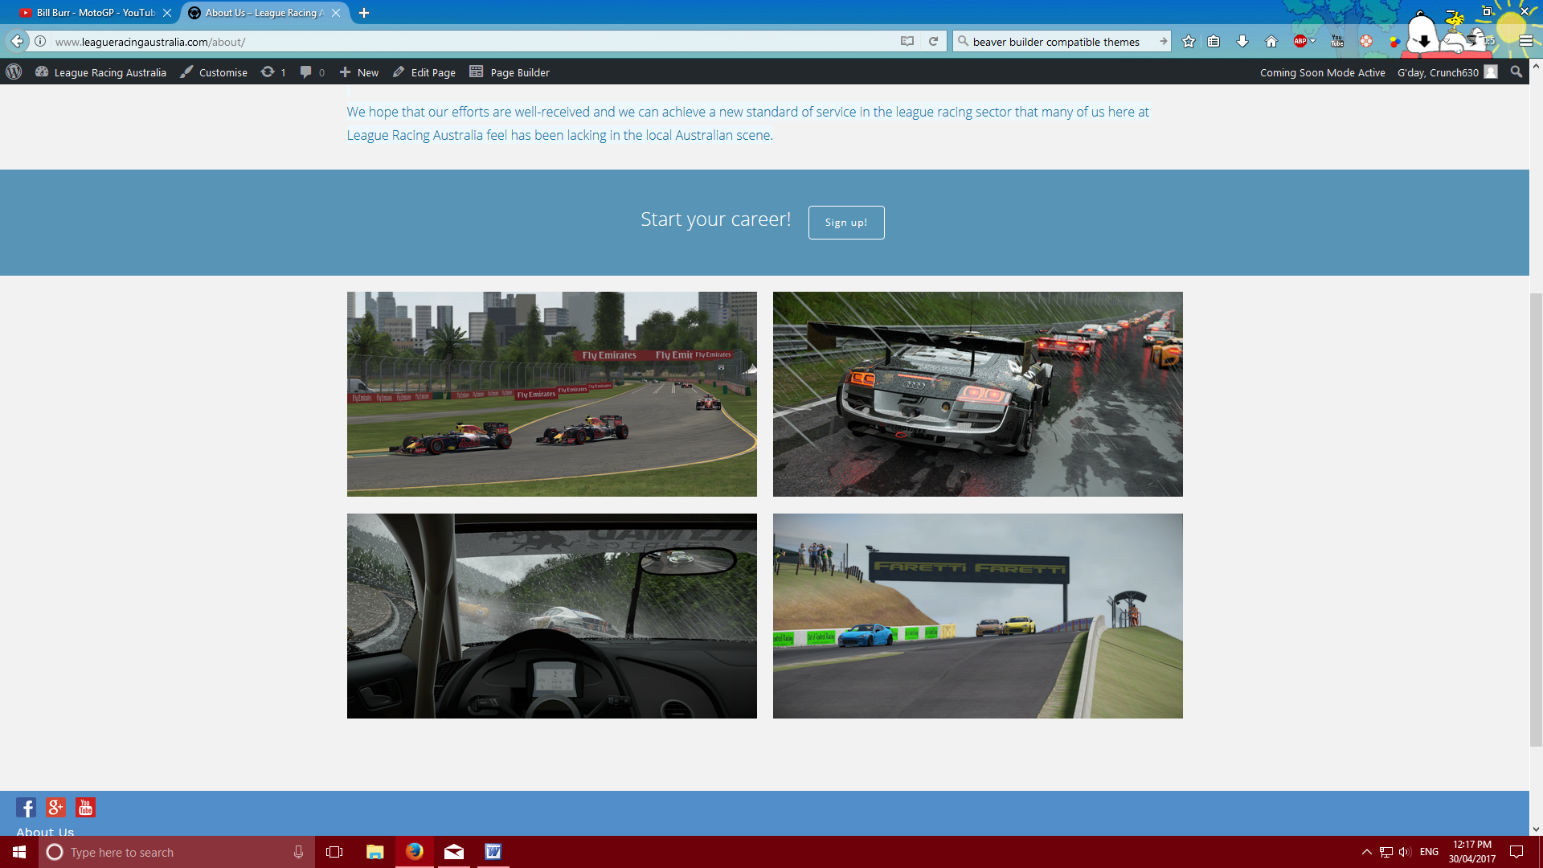This screenshot has width=1543, height=868.
Task: Click the Sign up! button
Action: [845, 223]
